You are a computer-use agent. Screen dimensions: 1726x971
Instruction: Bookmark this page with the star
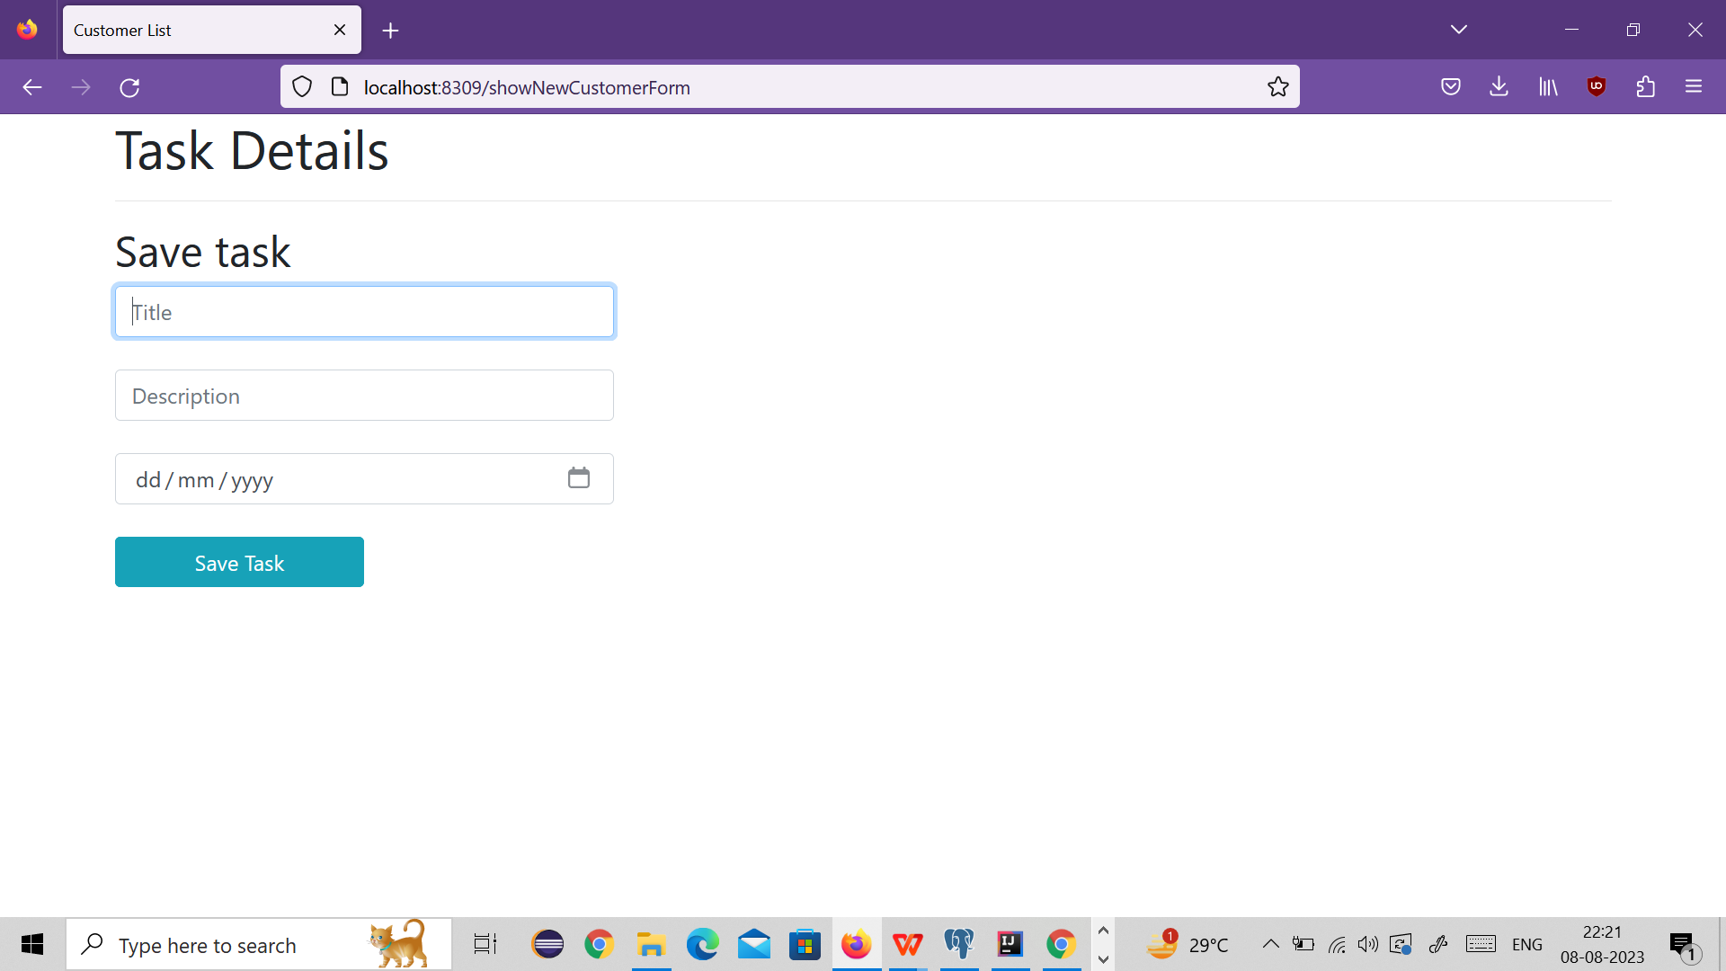[x=1277, y=86]
